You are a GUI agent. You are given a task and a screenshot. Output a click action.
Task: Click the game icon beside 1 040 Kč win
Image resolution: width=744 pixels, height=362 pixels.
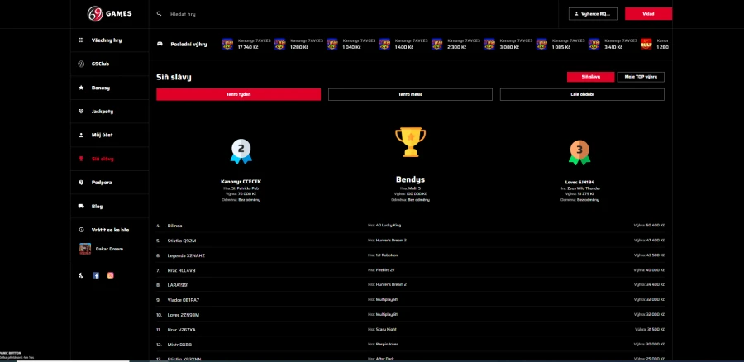click(332, 44)
